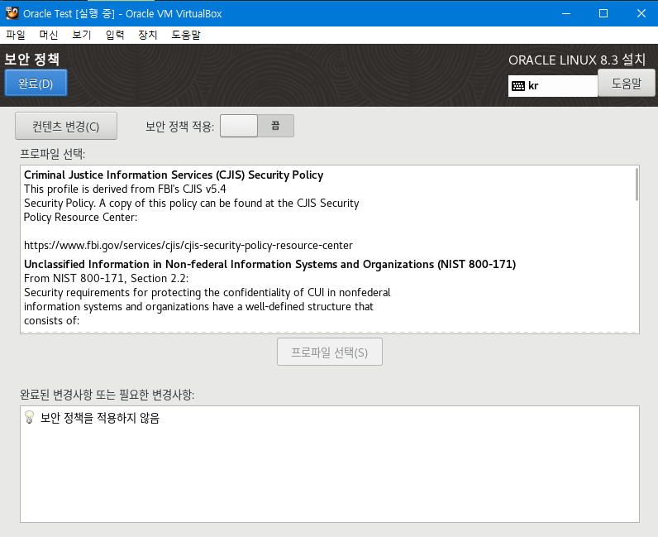Open the 파일 menu
Image resolution: width=658 pixels, height=537 pixels.
pyautogui.click(x=16, y=35)
